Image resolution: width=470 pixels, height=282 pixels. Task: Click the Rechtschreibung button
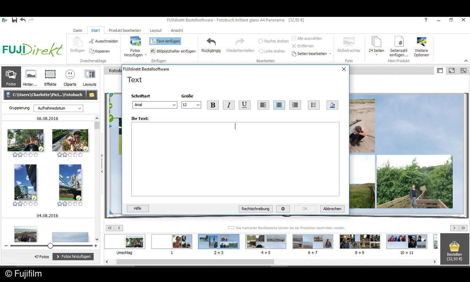click(x=255, y=209)
